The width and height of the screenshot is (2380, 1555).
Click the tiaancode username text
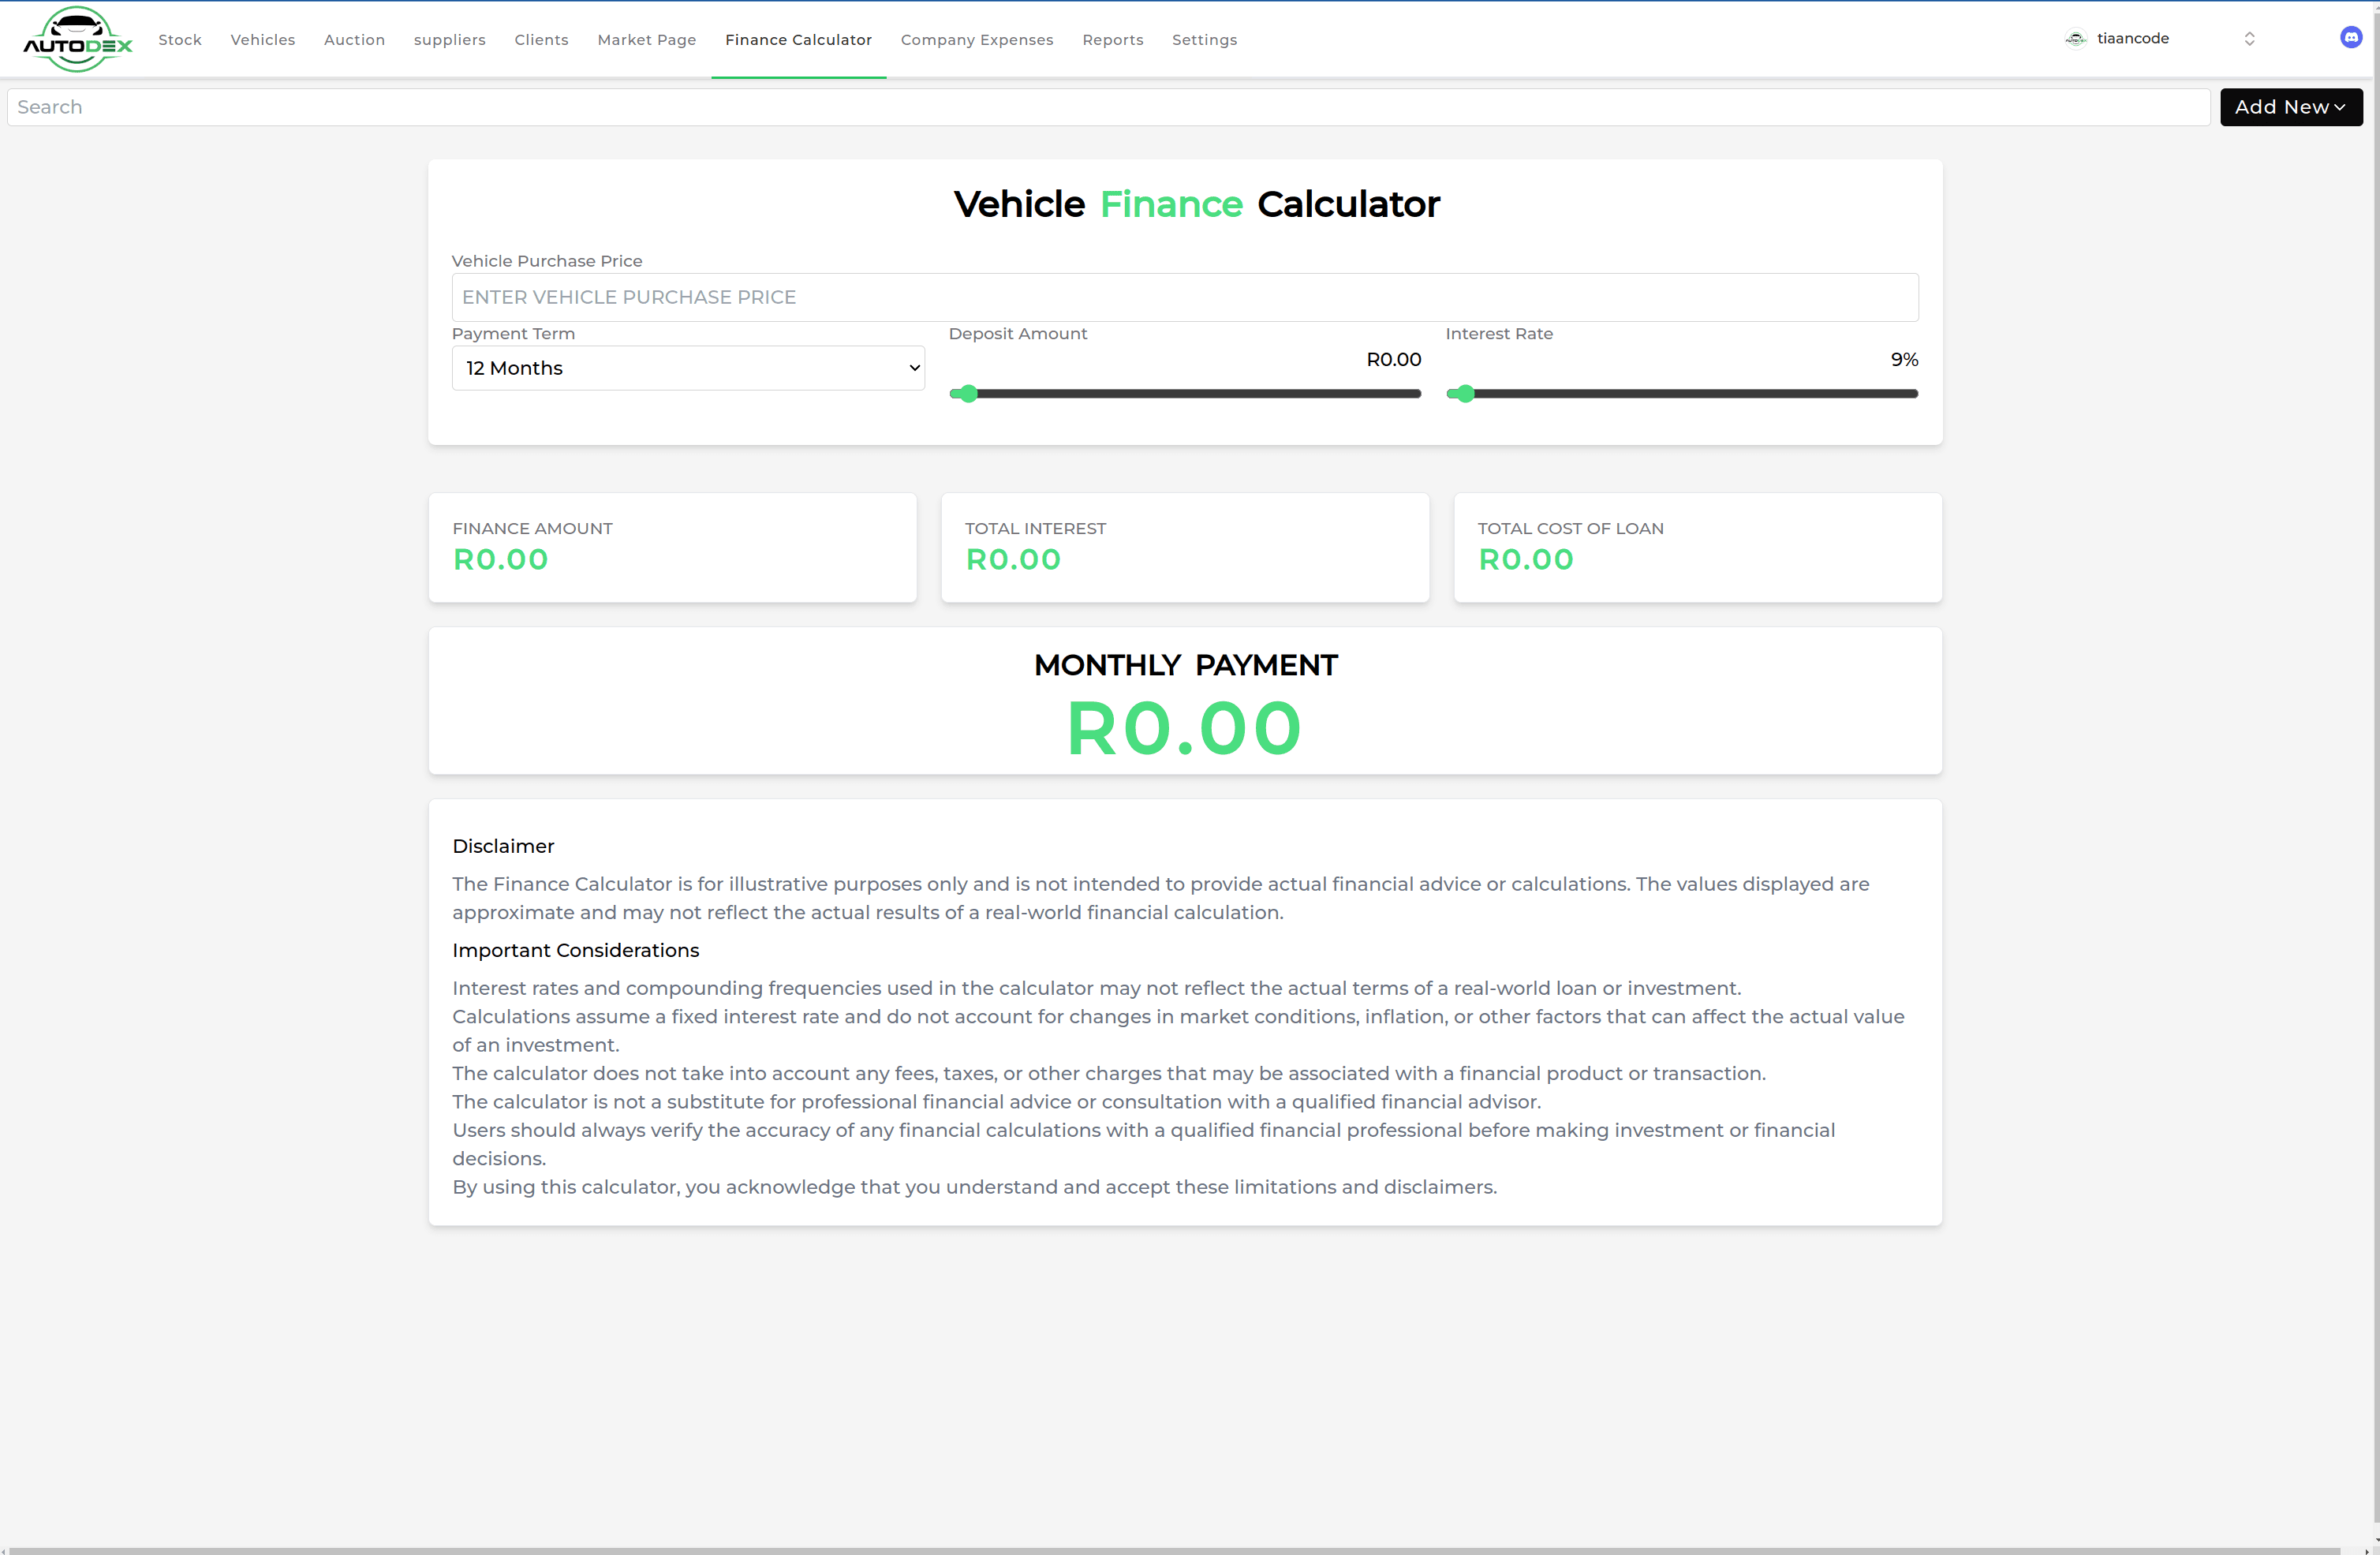click(x=2133, y=38)
